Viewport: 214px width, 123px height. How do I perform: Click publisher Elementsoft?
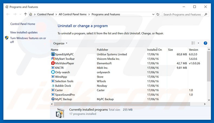coord(104,63)
